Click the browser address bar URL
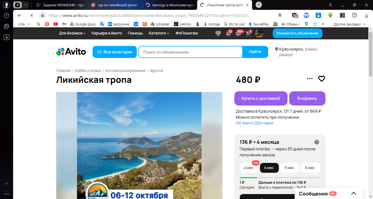 (150, 16)
